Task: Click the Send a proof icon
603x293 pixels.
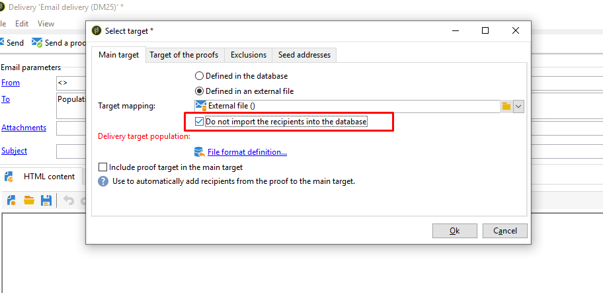Action: (x=37, y=43)
